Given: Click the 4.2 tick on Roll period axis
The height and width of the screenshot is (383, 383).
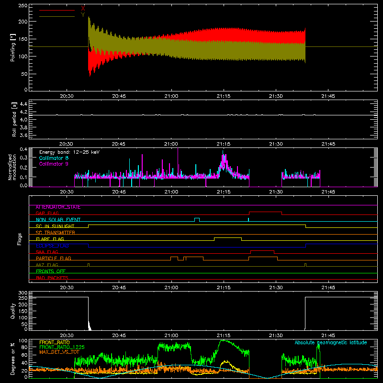Looking at the screenshot, I should 23,112.
